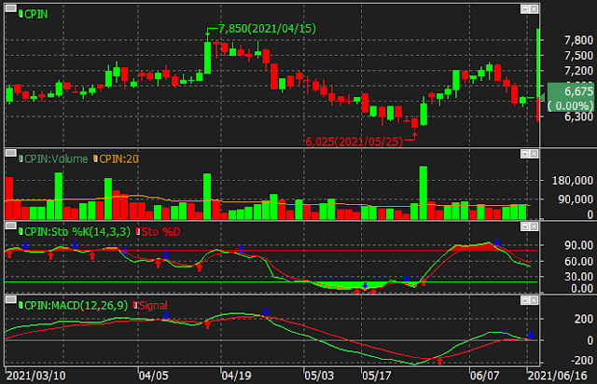Close the Stochastic pane

click(534, 226)
